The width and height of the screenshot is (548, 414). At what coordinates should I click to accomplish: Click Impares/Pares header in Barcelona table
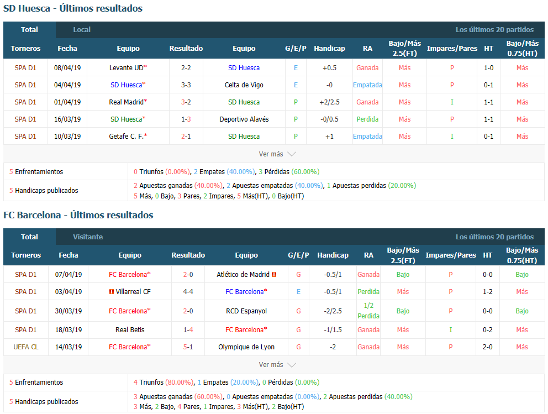[x=450, y=255]
